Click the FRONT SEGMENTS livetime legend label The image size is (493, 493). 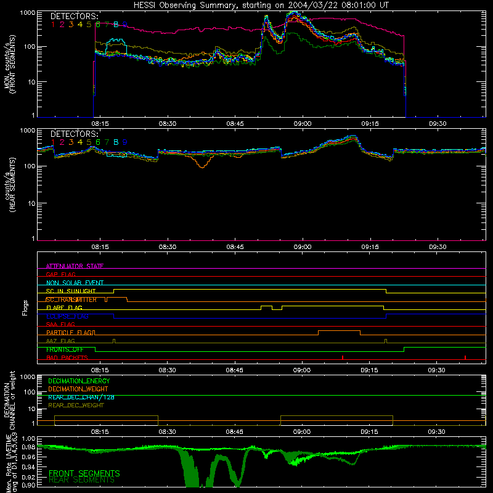click(x=84, y=473)
